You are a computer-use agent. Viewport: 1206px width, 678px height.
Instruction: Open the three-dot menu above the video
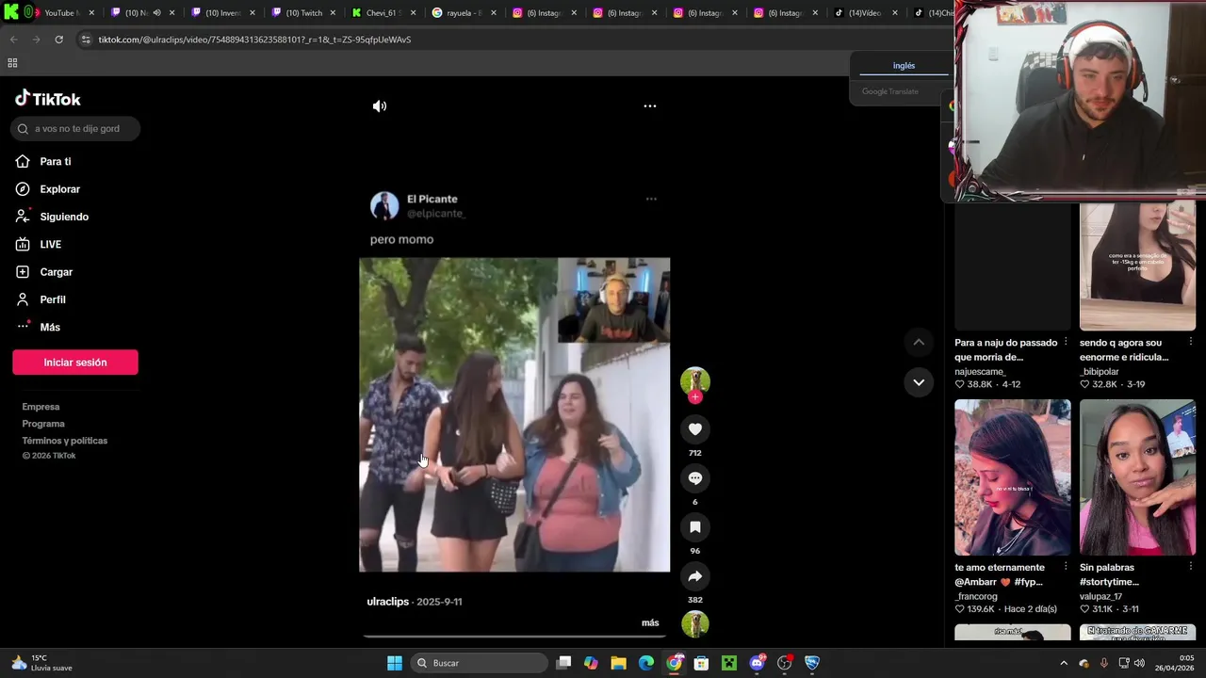tap(650, 106)
